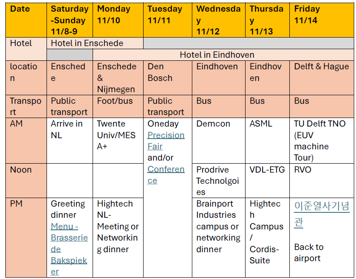
Task: Select the Monday 11/10 header cell
Action: (x=118, y=20)
